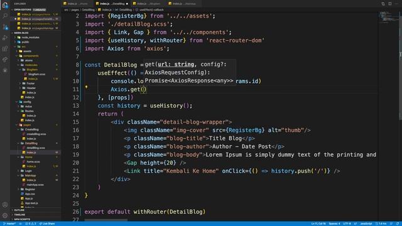Click the notifications bell in status bar
Viewport: 402px width, 226px height.
(398, 223)
